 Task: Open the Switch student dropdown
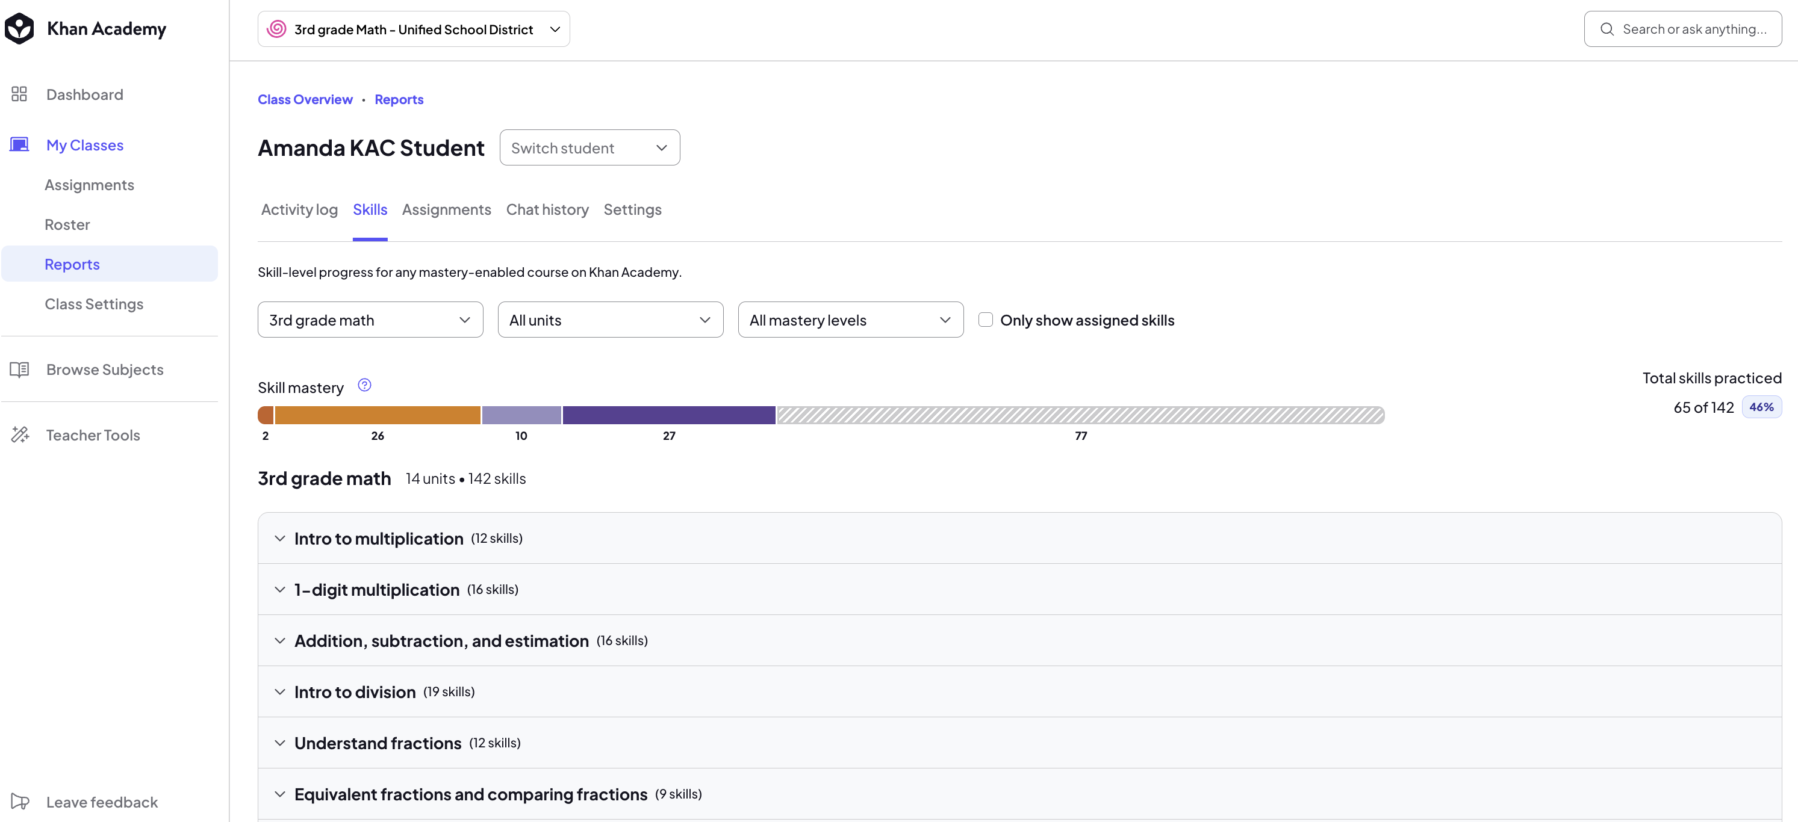pos(589,147)
